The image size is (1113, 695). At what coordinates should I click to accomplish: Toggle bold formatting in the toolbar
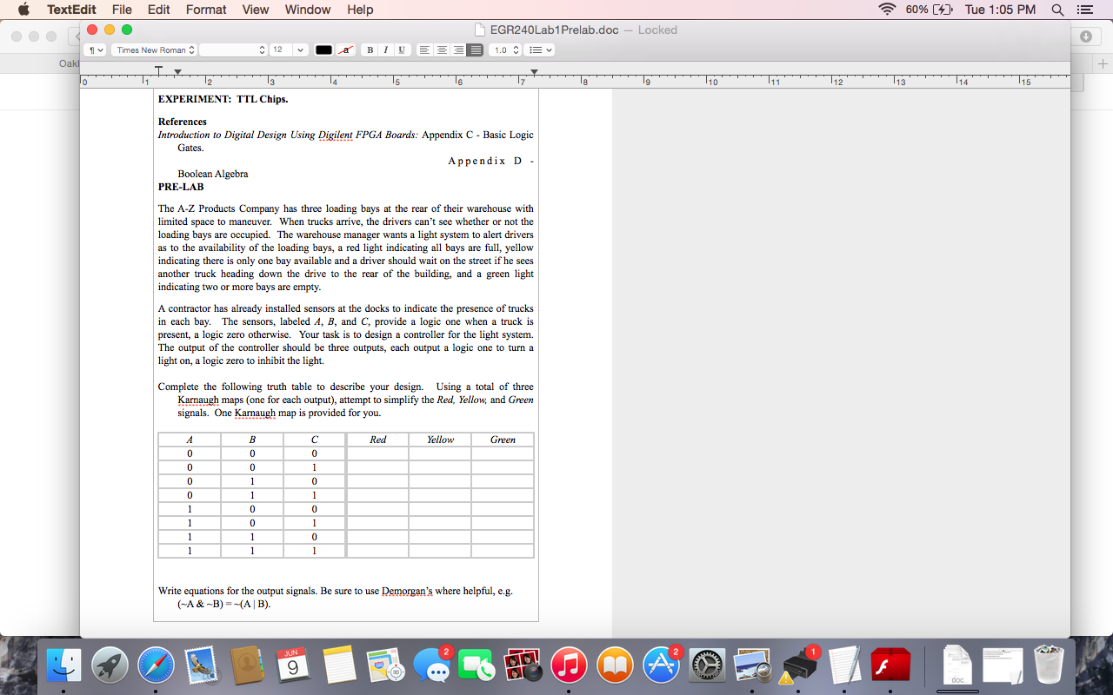coord(370,50)
